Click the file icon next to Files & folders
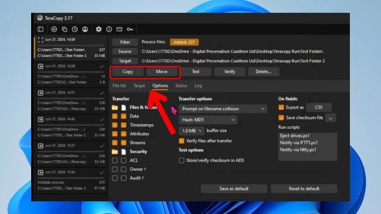Image resolution: width=381 pixels, height=214 pixels. (124, 108)
